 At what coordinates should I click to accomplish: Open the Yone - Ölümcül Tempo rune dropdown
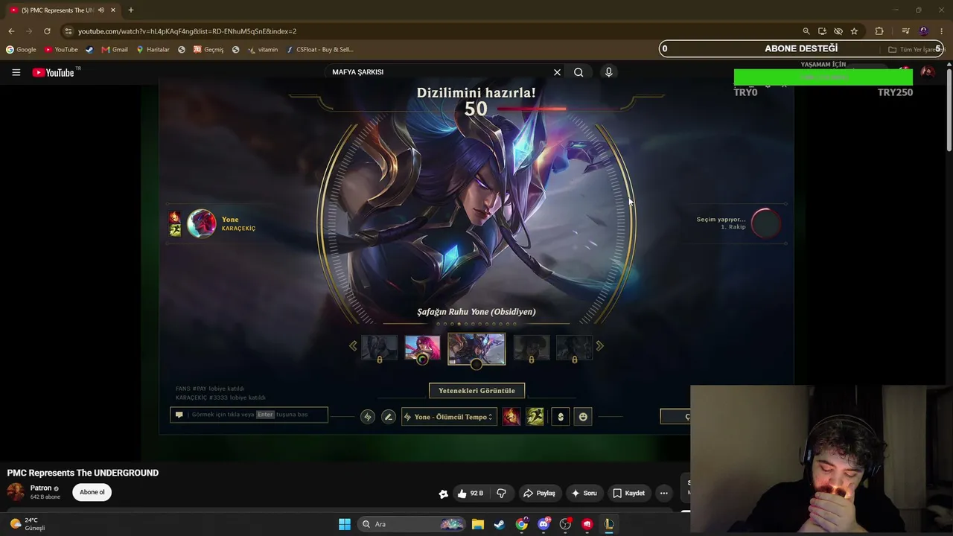click(448, 417)
